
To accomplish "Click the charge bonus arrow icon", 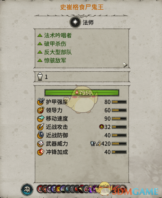I will pyautogui.click(x=41, y=152).
